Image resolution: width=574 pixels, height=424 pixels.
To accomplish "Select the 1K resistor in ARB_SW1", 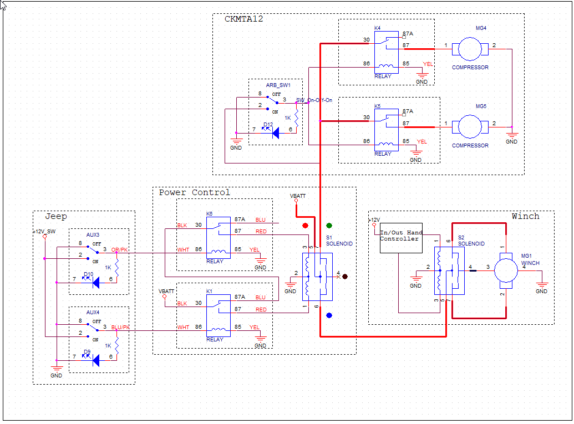I will 297,118.
